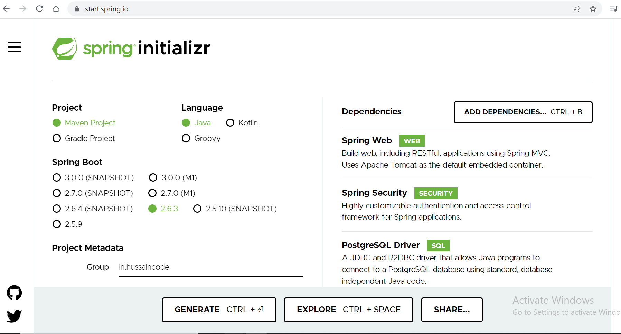Click the browser back arrow

tap(6, 9)
